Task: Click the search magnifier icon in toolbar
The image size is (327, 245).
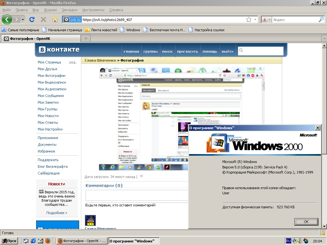Action: coord(321,19)
